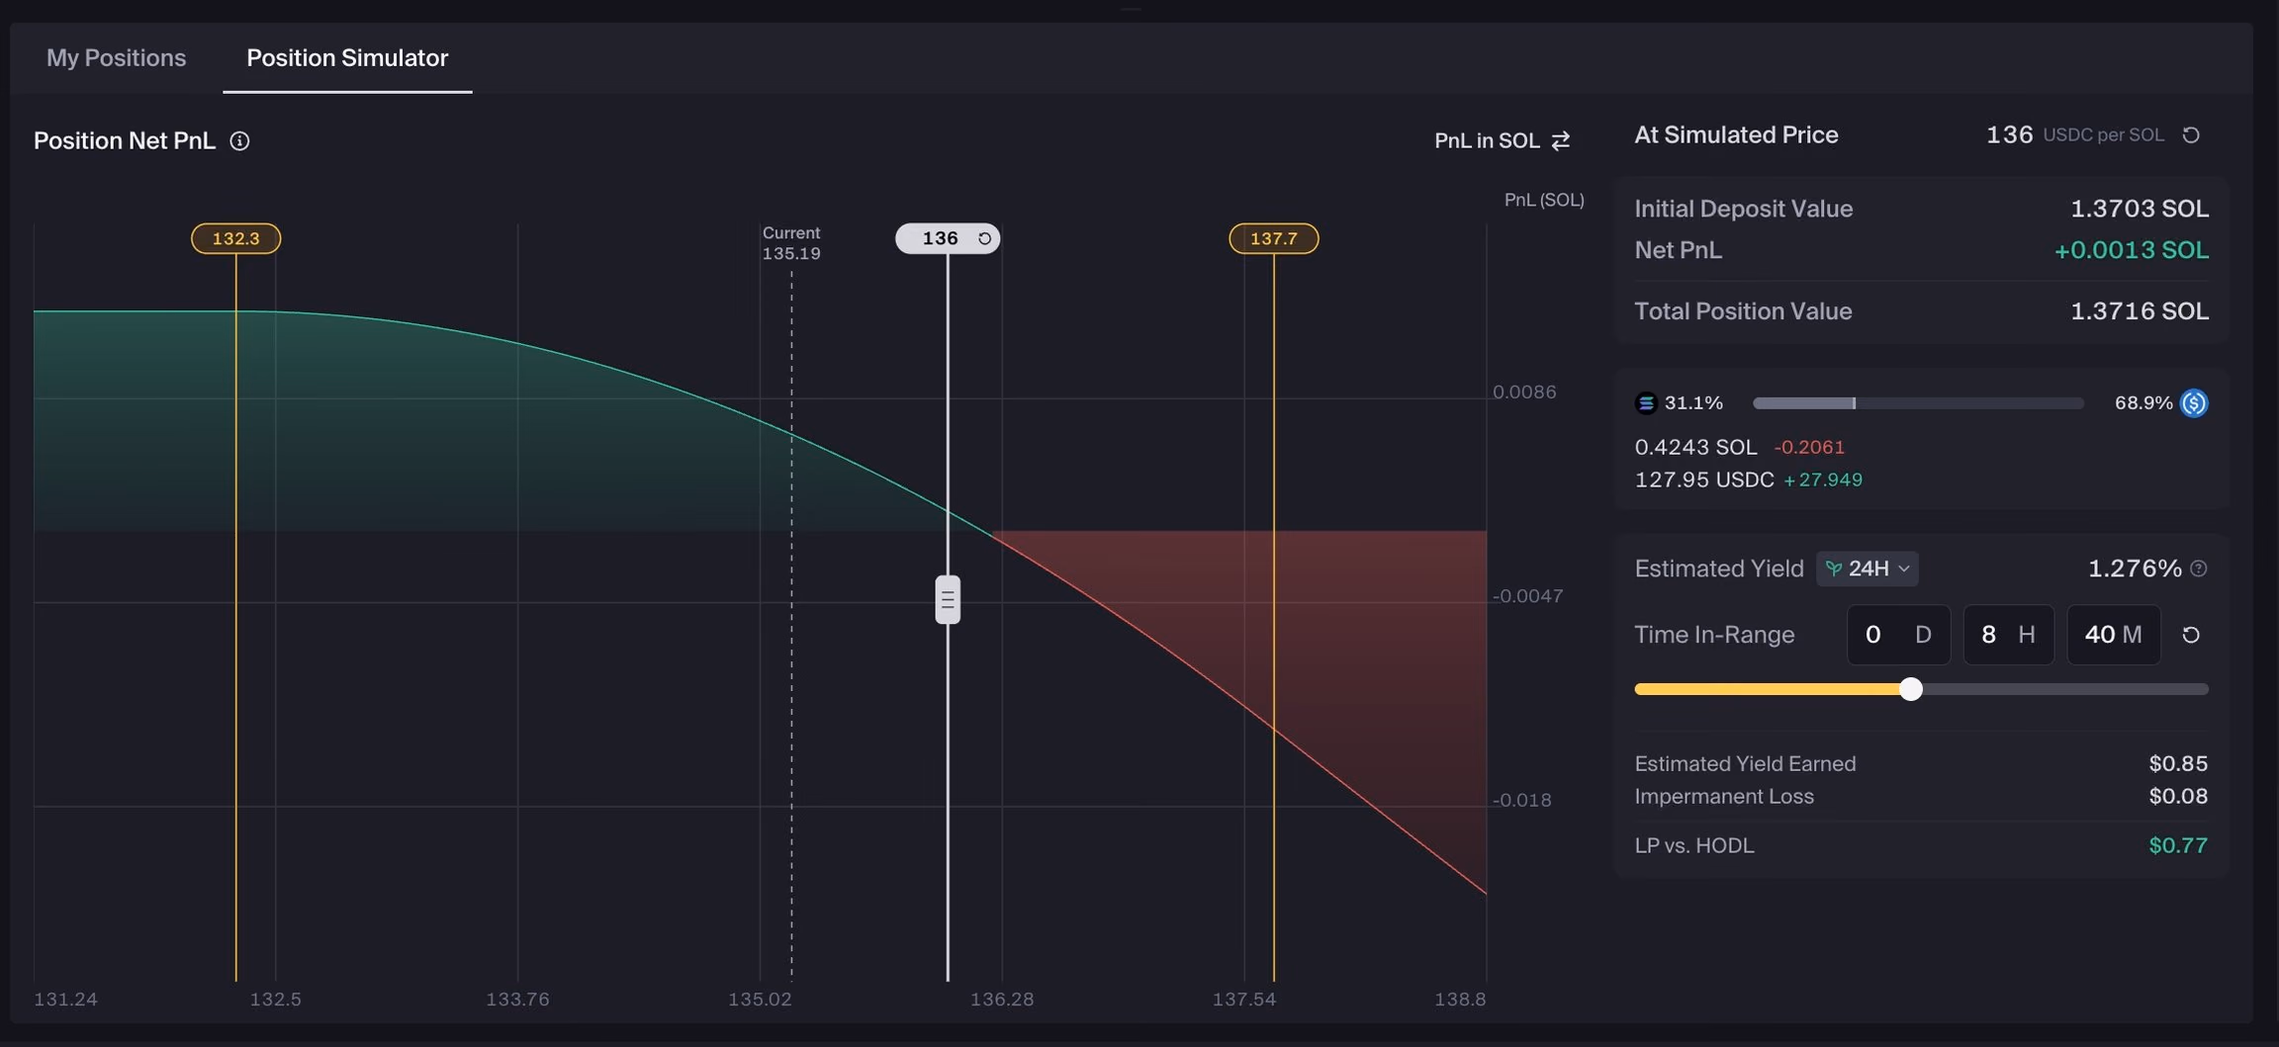Click the Current 135.19 price label
This screenshot has width=2279, height=1047.
tap(791, 243)
